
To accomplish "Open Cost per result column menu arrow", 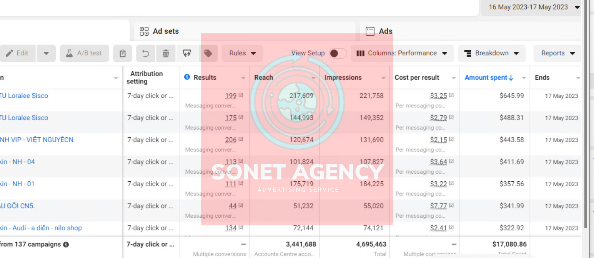I will pos(454,78).
